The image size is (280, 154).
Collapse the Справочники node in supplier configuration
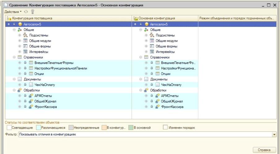click(x=14, y=57)
